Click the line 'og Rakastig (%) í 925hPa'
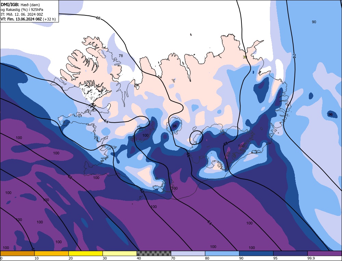This screenshot has width=342, height=261. [22, 9]
